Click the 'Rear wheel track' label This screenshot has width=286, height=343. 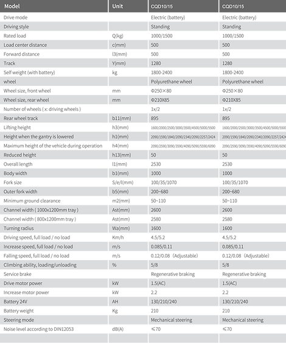coord(21,118)
